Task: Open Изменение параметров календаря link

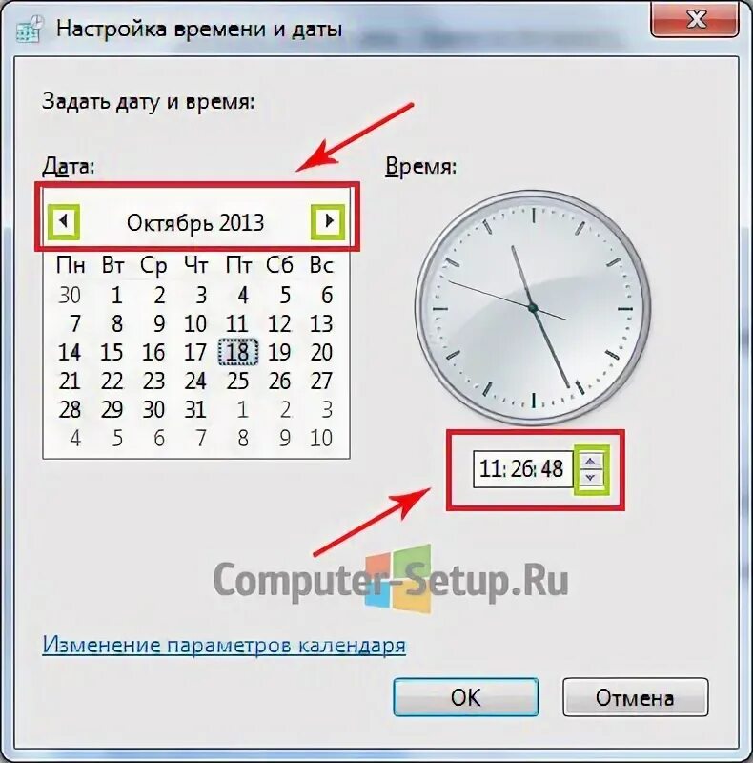Action: tap(224, 645)
